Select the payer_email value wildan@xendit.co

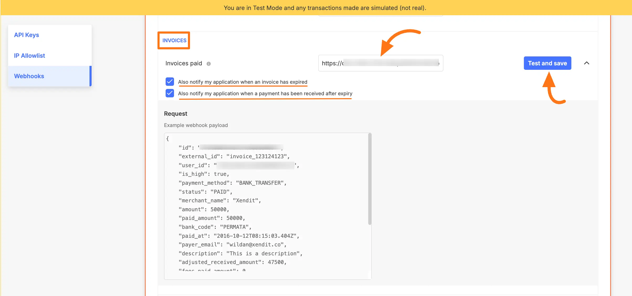click(255, 244)
